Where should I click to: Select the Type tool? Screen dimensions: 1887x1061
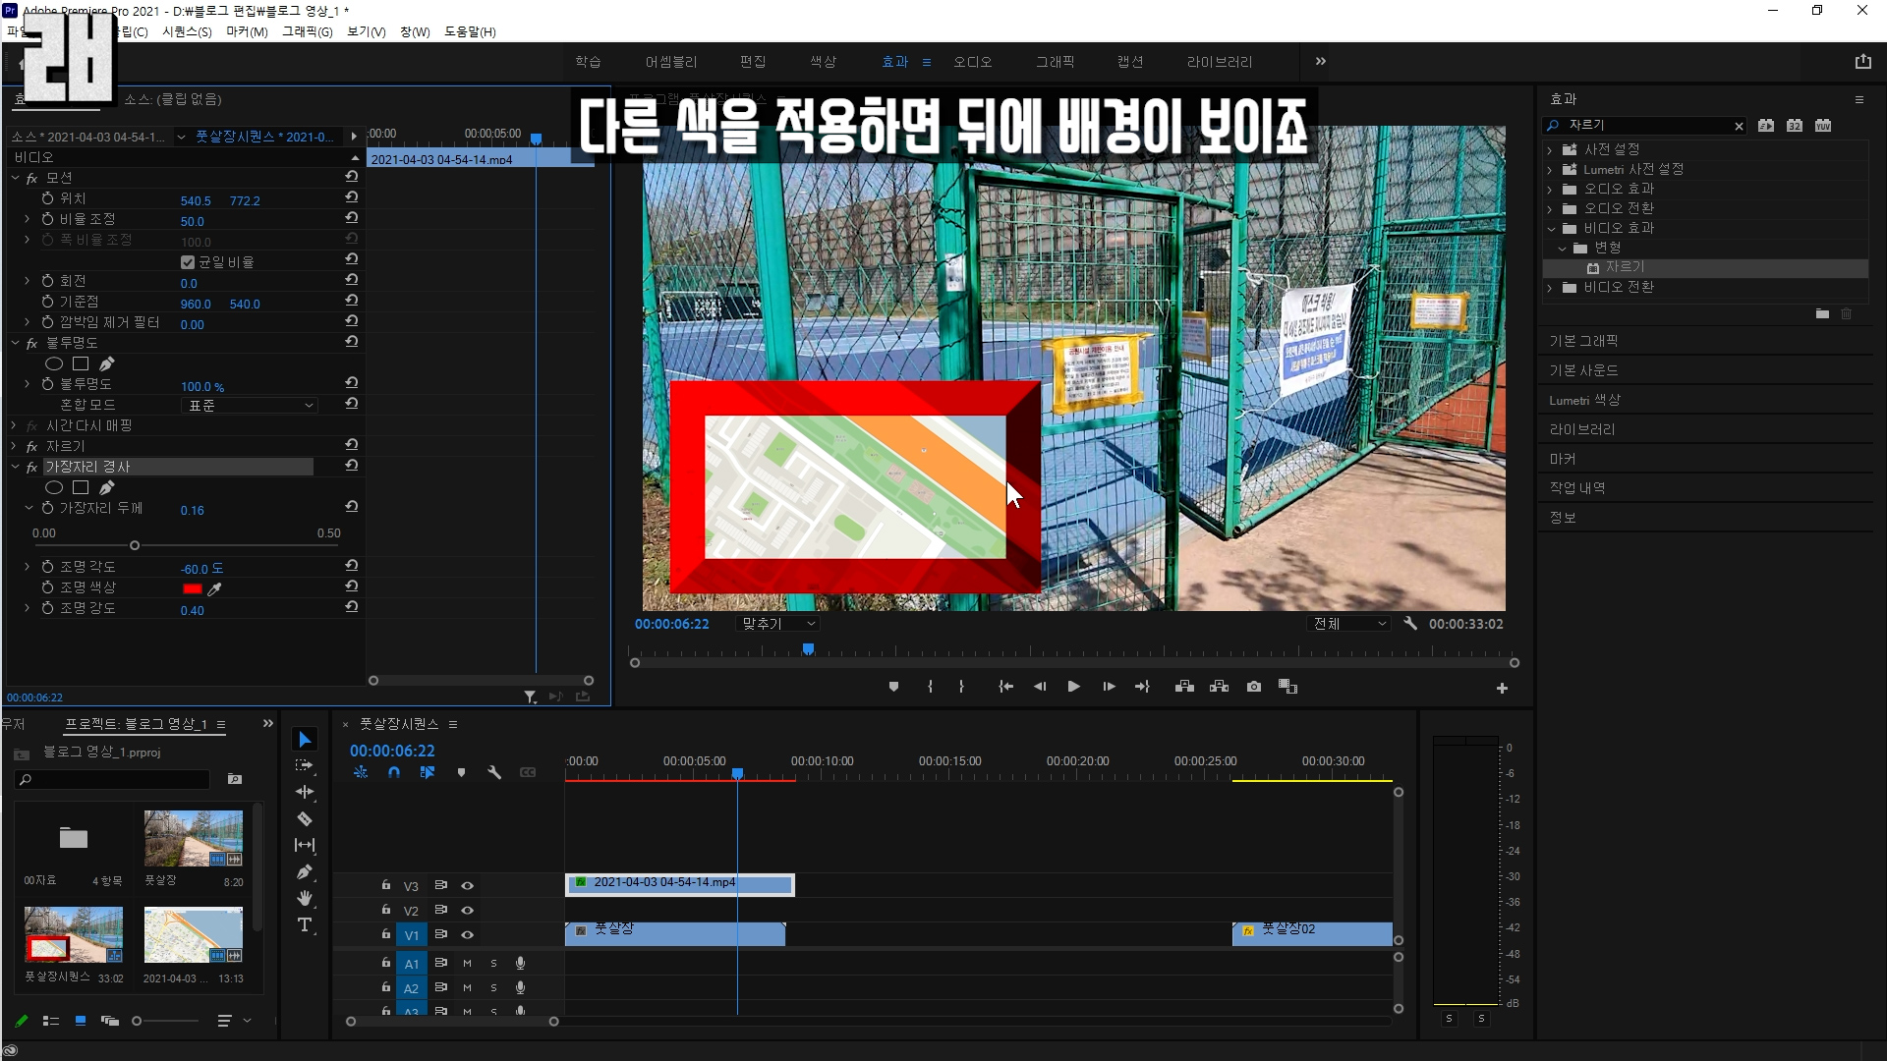[305, 925]
